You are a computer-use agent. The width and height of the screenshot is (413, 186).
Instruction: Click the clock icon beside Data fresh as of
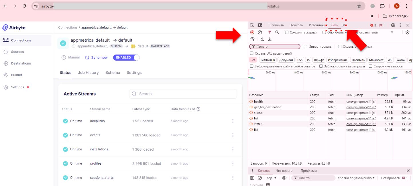pos(198,109)
